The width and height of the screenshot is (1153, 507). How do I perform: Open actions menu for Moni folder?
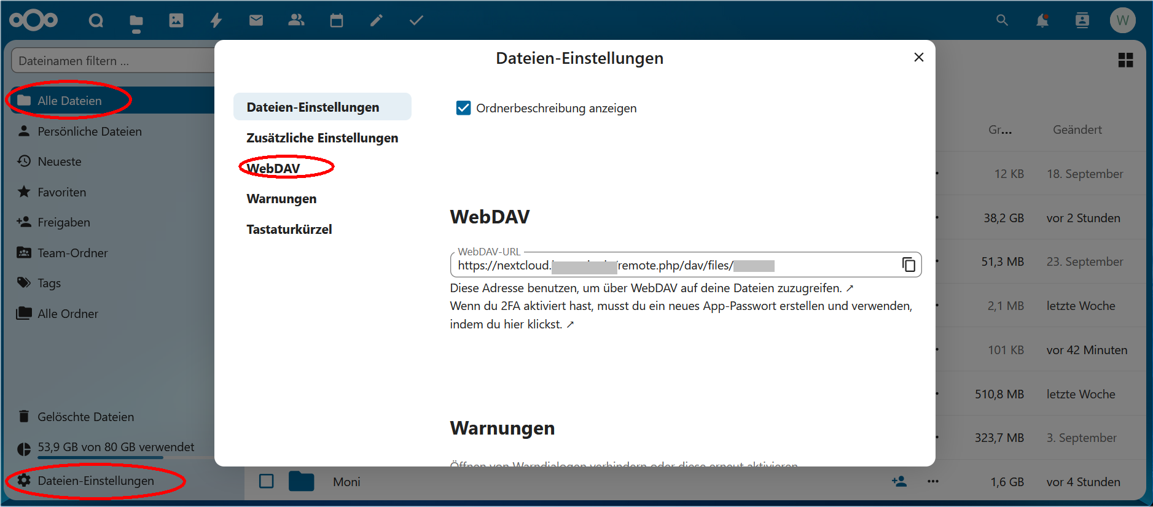click(x=932, y=481)
